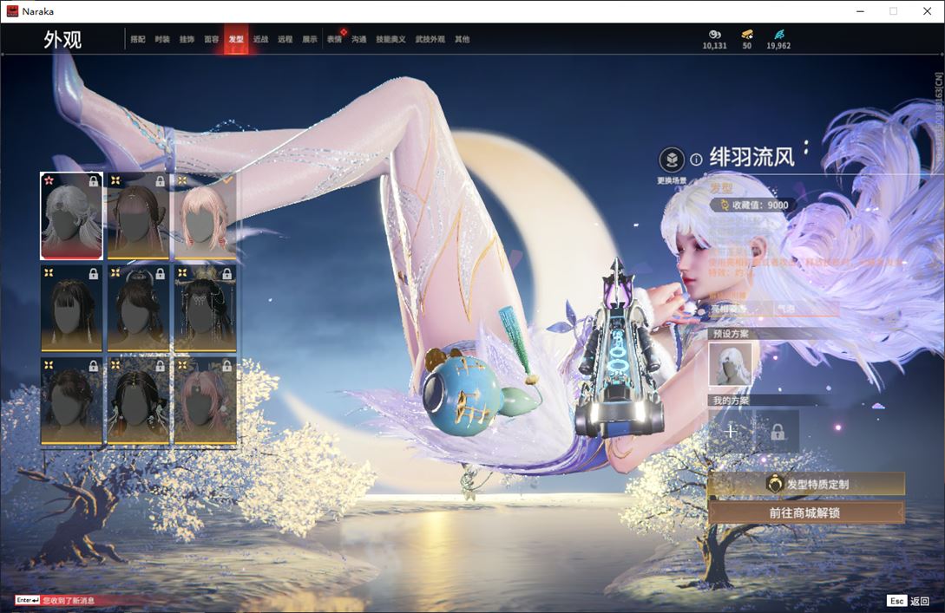The width and height of the screenshot is (945, 613).
Task: Select the black blunt-bangs hairstyle, middle-left card
Action: click(72, 309)
